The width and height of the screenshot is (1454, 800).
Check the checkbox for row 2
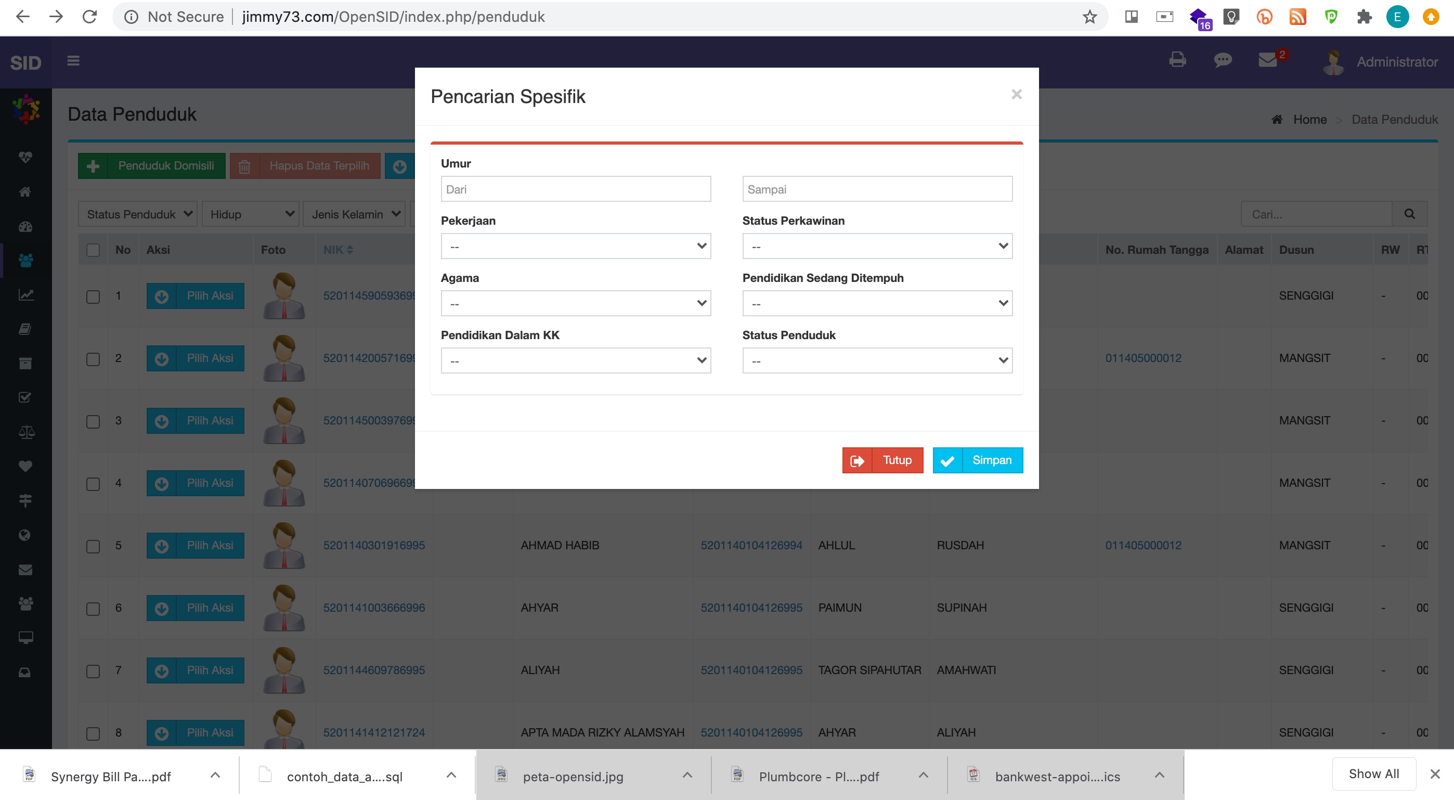(x=93, y=359)
